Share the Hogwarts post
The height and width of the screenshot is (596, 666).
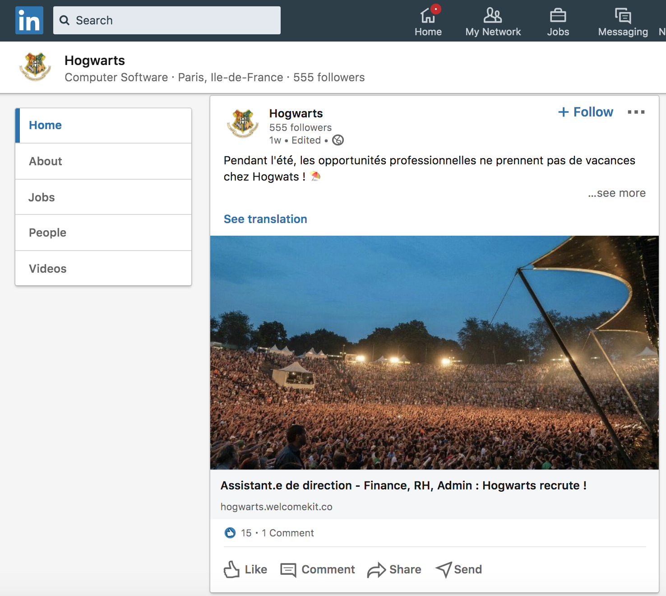pyautogui.click(x=394, y=569)
